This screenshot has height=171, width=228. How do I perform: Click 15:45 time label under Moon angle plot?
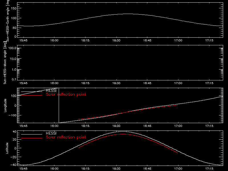click(23, 83)
